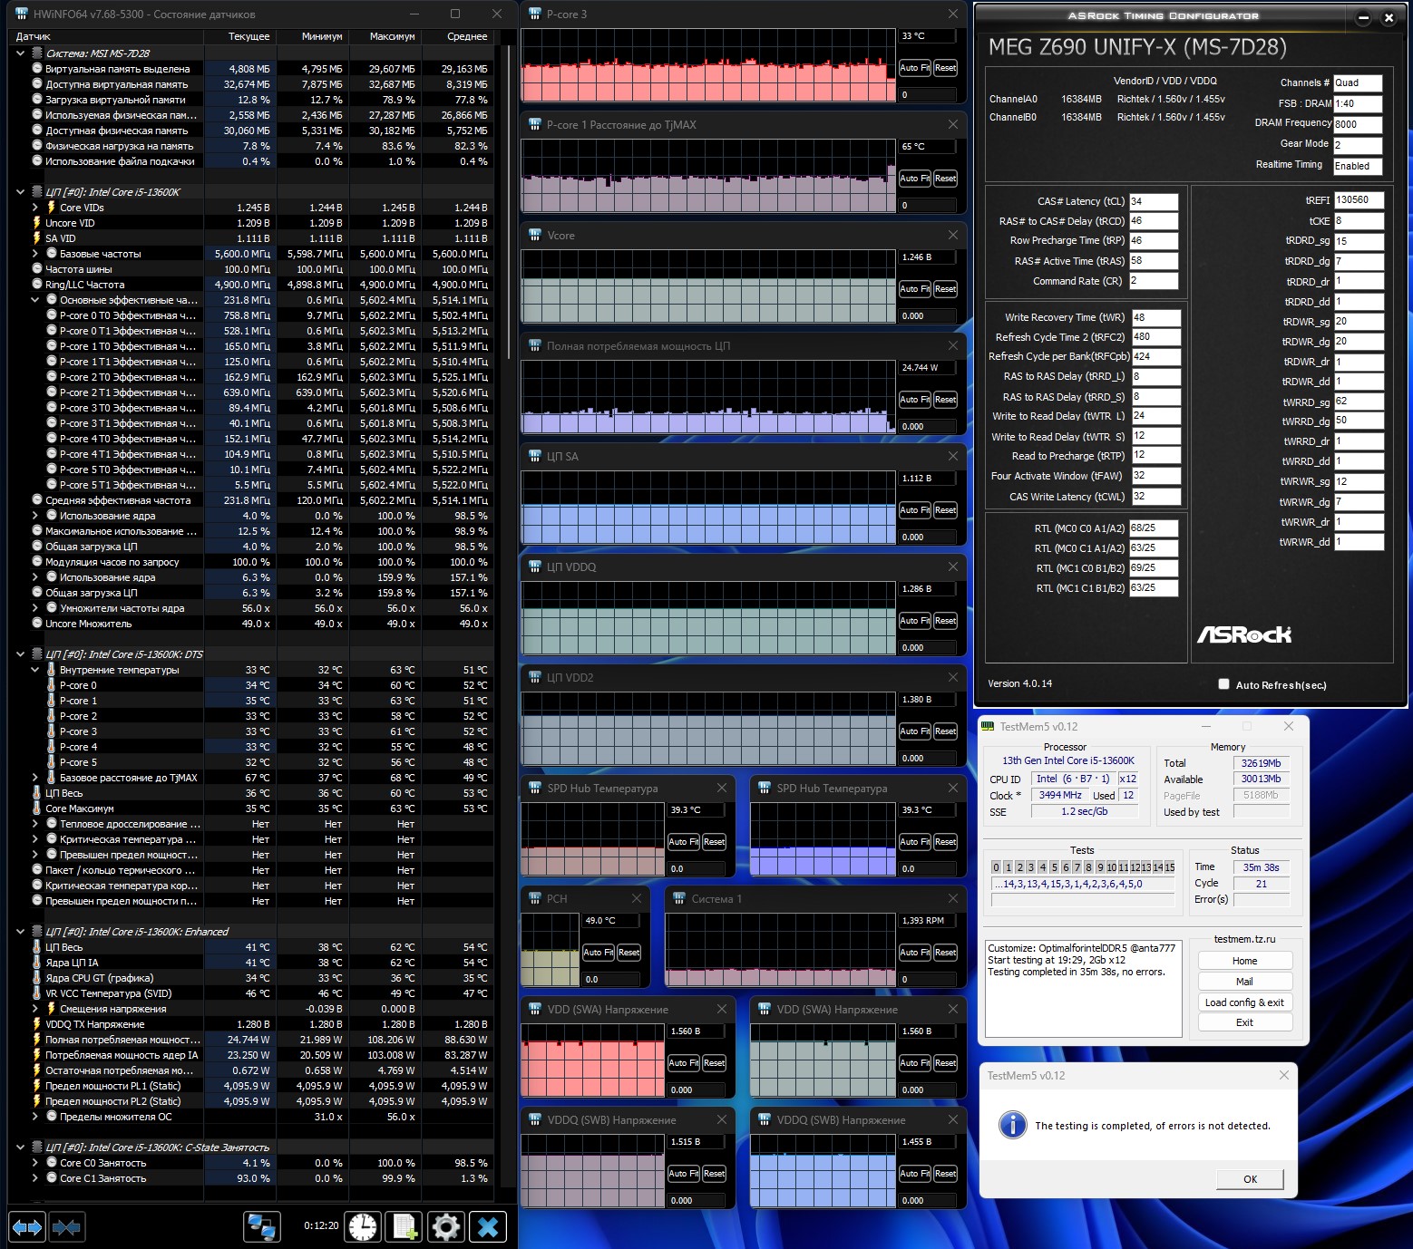Click the Refresh Cycle Time 2 (tRFC2) field
Image resolution: width=1413 pixels, height=1249 pixels.
[x=1155, y=336]
